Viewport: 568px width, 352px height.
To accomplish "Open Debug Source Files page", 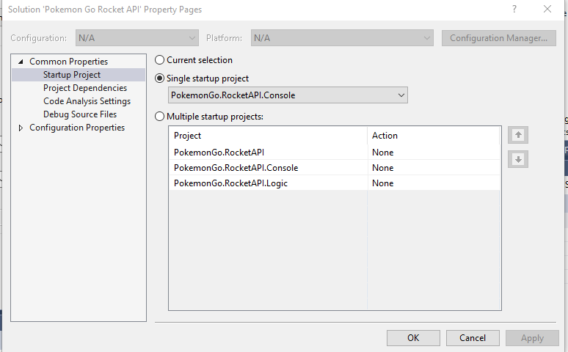I will 80,114.
